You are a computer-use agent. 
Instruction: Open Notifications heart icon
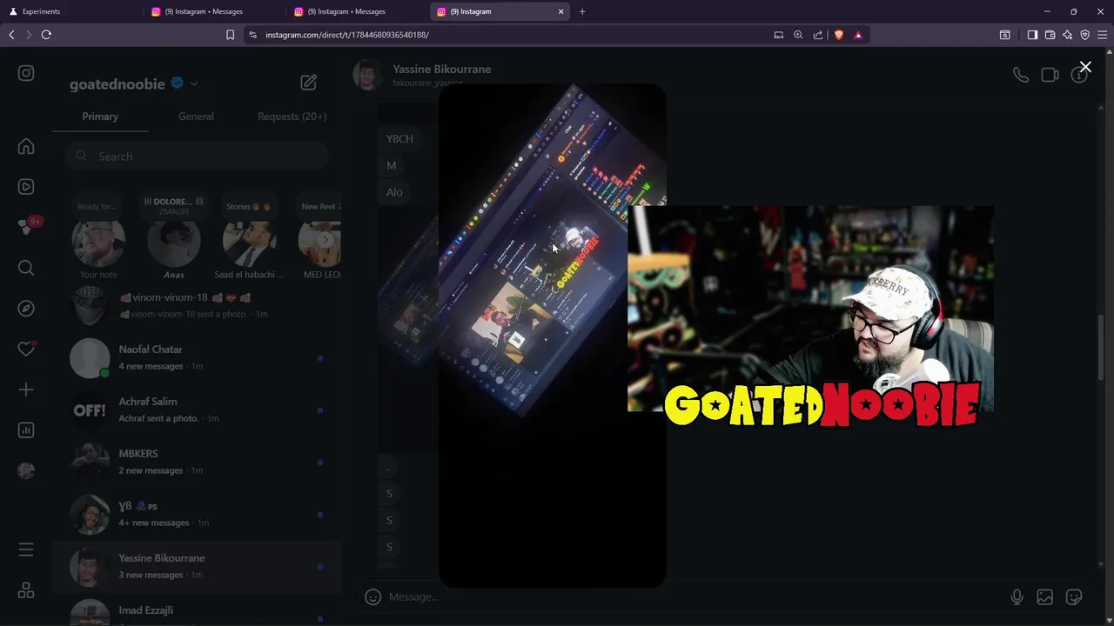[26, 349]
